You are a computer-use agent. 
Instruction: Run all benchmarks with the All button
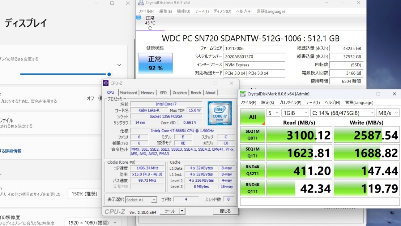252,117
